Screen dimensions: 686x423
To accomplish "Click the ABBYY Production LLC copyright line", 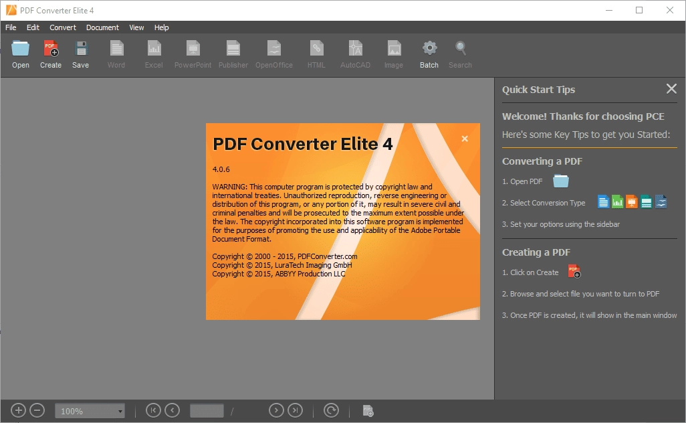I will (279, 274).
